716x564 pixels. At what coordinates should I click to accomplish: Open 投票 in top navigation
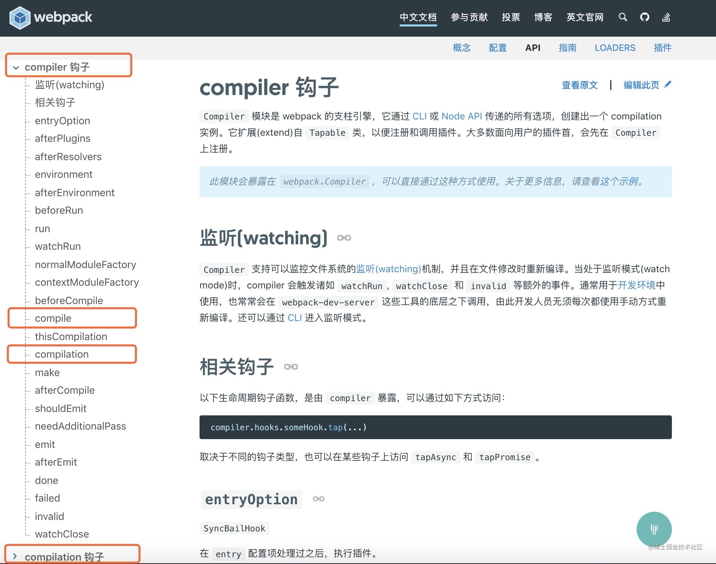(x=511, y=17)
